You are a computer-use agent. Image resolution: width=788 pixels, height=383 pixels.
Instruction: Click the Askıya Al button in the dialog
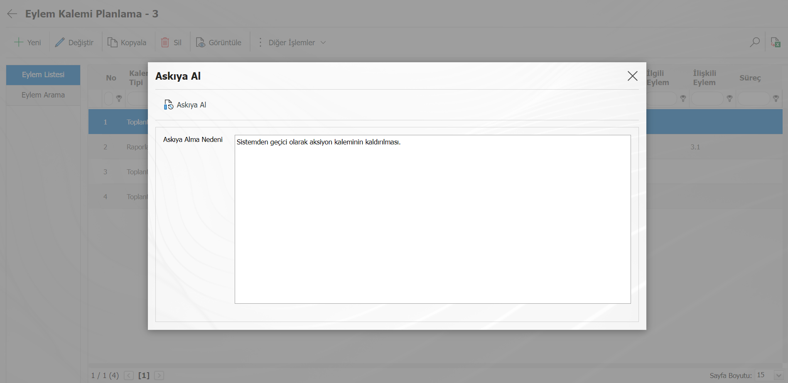tap(185, 105)
